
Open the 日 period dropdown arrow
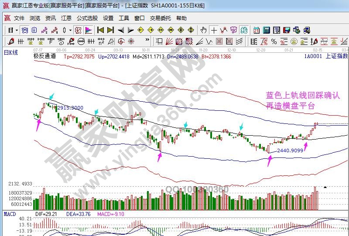pyautogui.click(x=17, y=30)
